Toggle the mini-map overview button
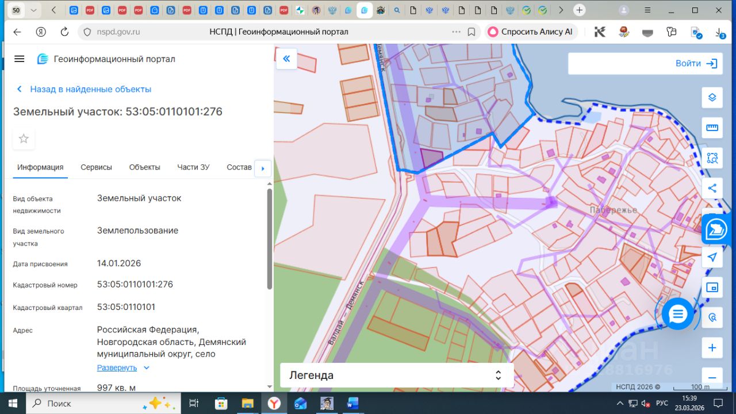The width and height of the screenshot is (736, 414). (x=712, y=287)
